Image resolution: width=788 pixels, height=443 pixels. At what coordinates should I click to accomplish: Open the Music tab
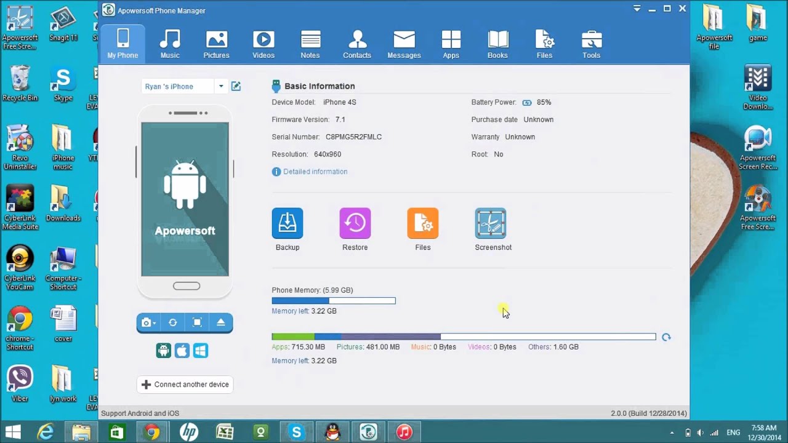pos(170,44)
